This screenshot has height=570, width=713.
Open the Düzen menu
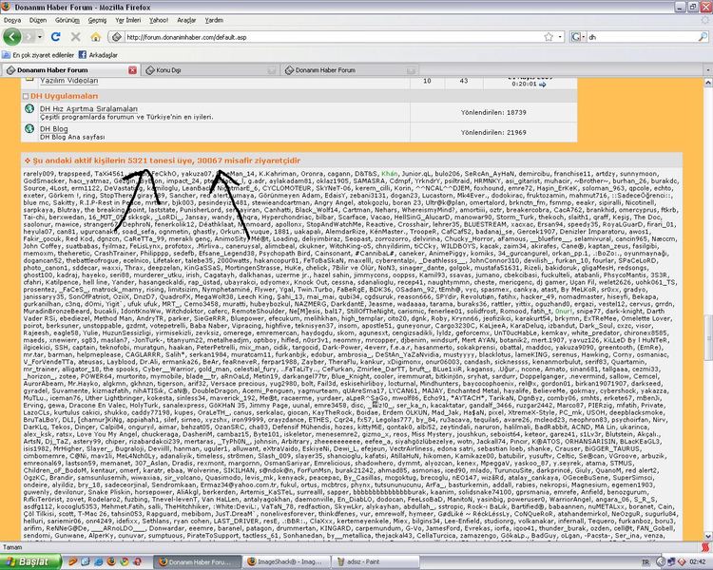(38, 20)
